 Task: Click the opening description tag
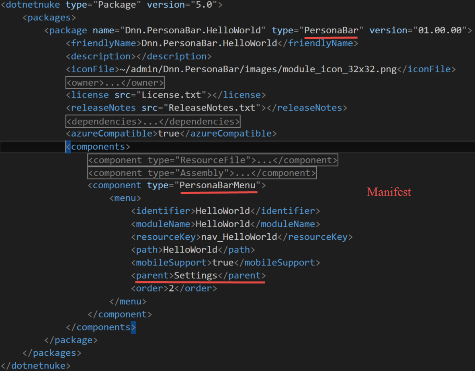[101, 56]
